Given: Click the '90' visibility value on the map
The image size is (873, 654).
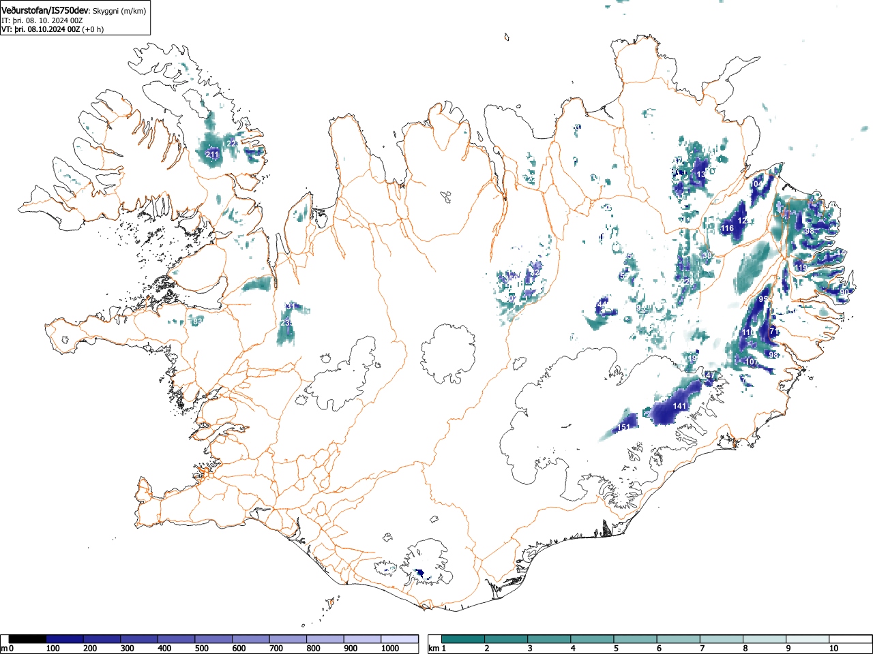Looking at the screenshot, I should (x=844, y=292).
